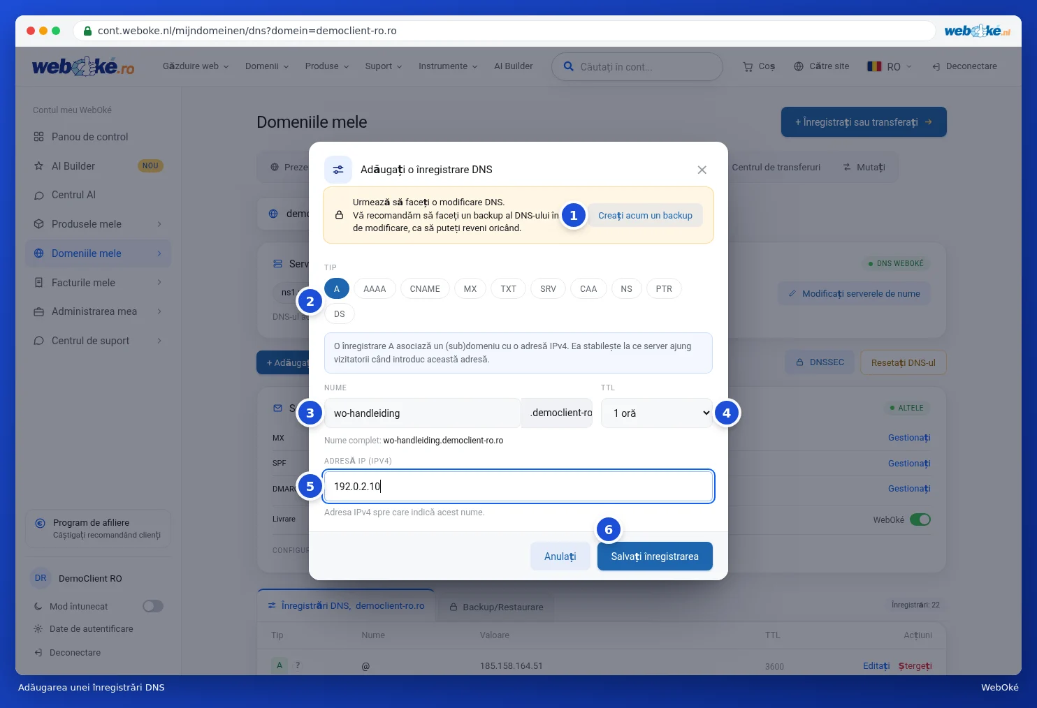
Task: Toggle the Mod întunecat switch
Action: point(153,606)
